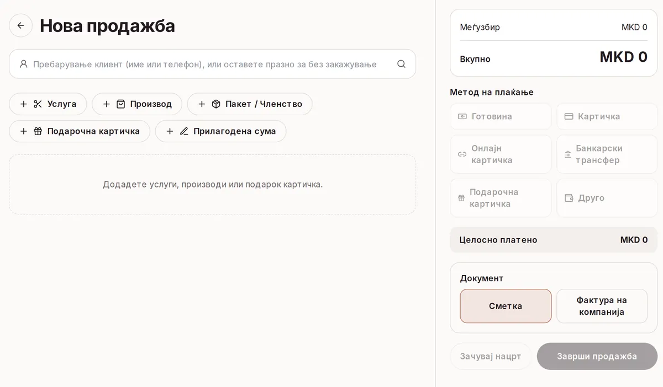Click the empty items placeholder text
Viewport: 663px width, 387px height.
click(213, 184)
